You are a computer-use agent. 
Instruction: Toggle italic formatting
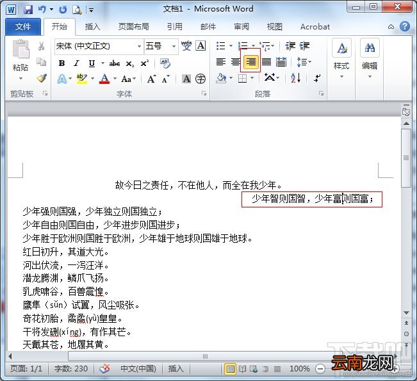point(77,63)
